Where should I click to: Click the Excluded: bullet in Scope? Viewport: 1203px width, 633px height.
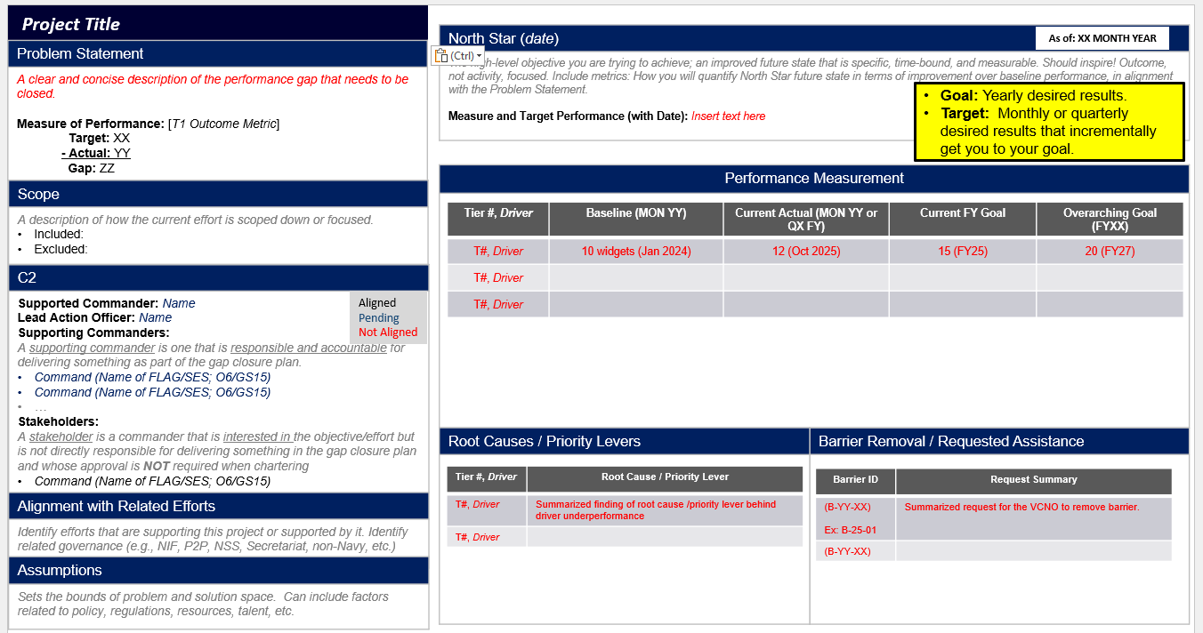point(61,249)
